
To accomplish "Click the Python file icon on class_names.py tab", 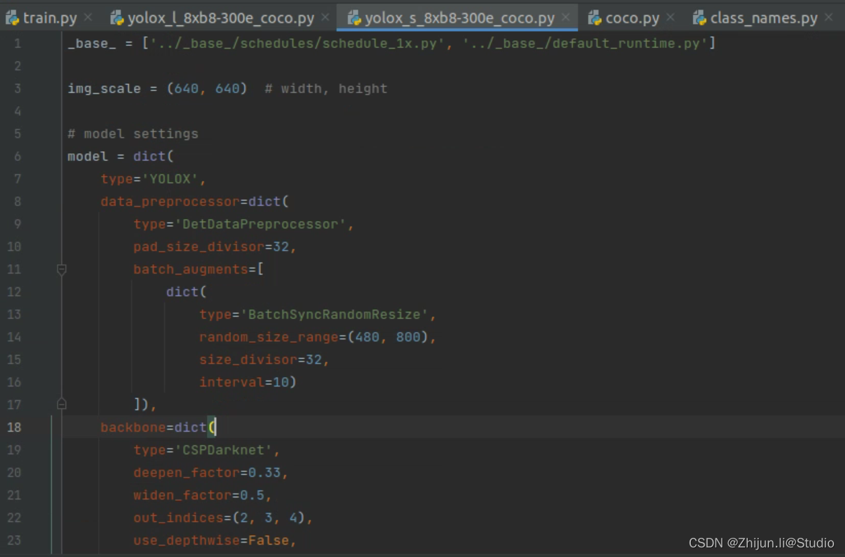I will [x=700, y=18].
